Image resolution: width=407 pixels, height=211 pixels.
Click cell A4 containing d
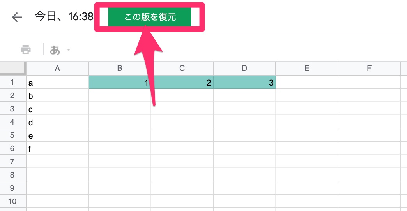(57, 122)
